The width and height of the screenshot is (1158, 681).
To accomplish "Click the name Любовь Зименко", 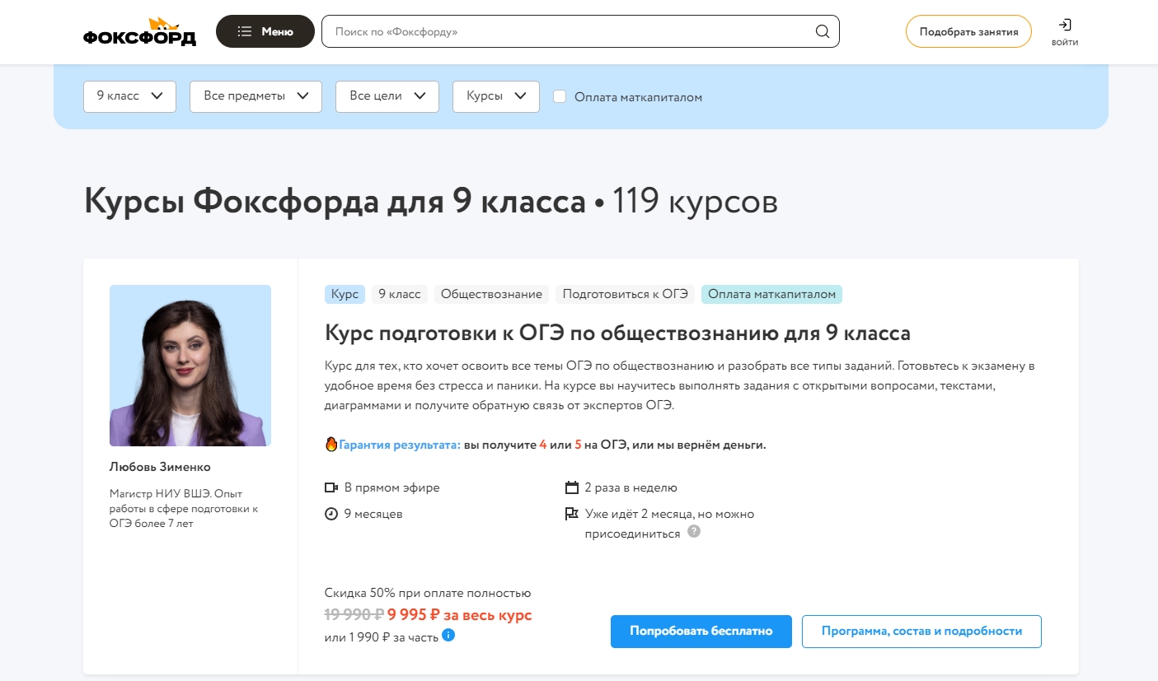I will tap(160, 467).
